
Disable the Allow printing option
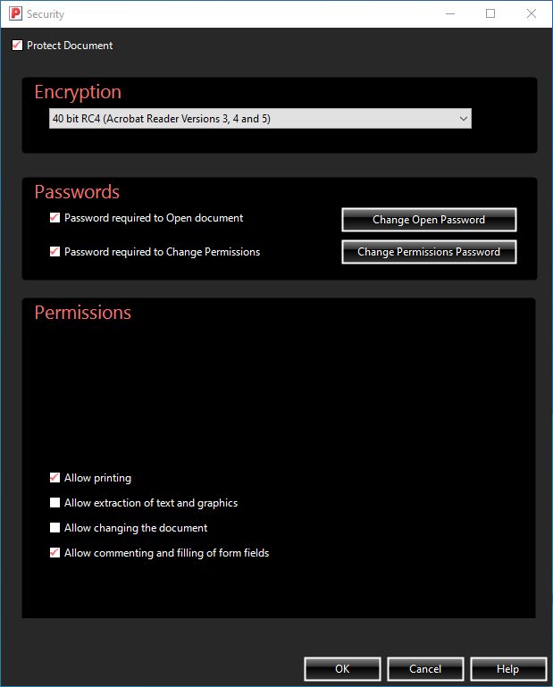pyautogui.click(x=55, y=478)
